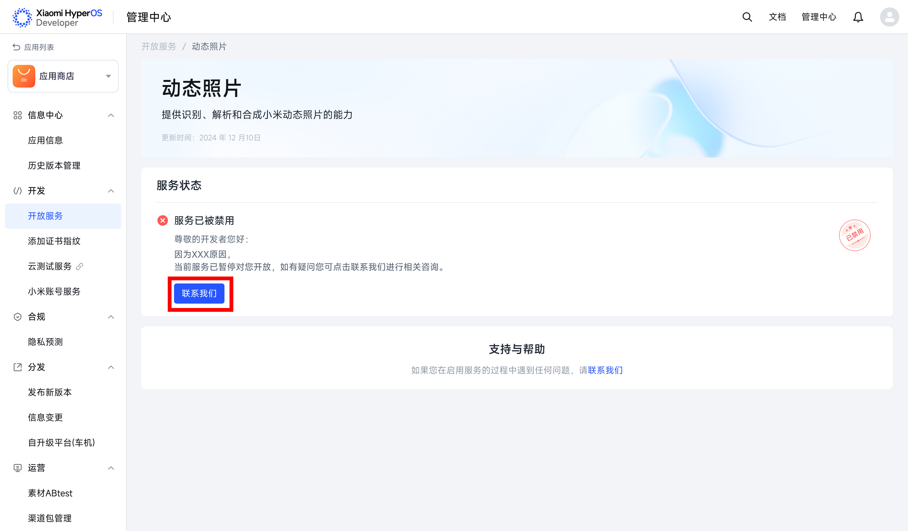
Task: Click 联系我们 link under 支持与帮助
Action: [605, 370]
